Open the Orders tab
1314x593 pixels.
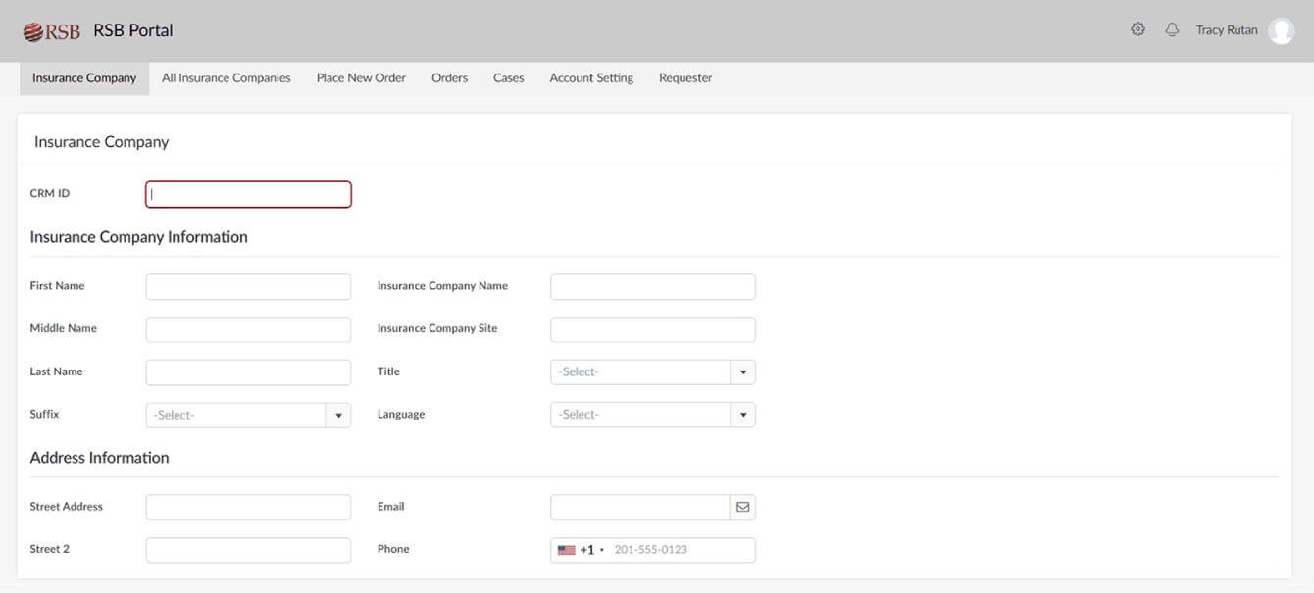[x=449, y=78]
